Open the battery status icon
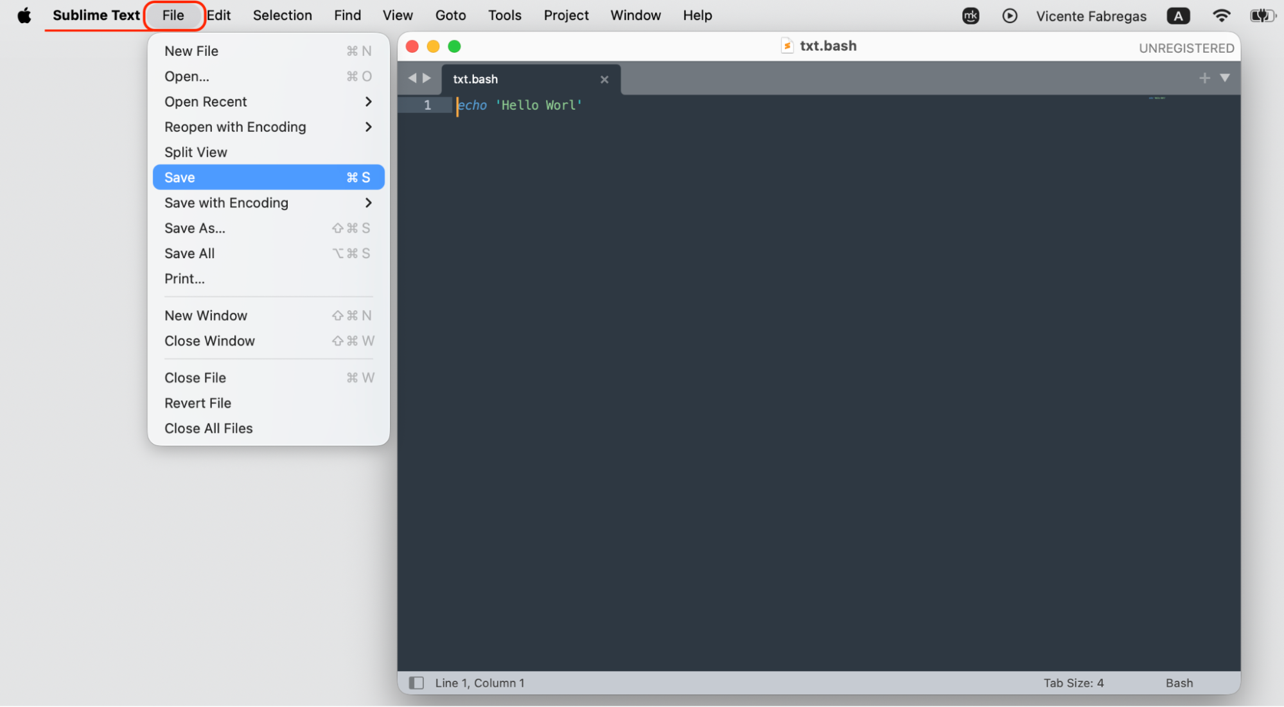Viewport: 1284px width, 707px height. point(1262,15)
